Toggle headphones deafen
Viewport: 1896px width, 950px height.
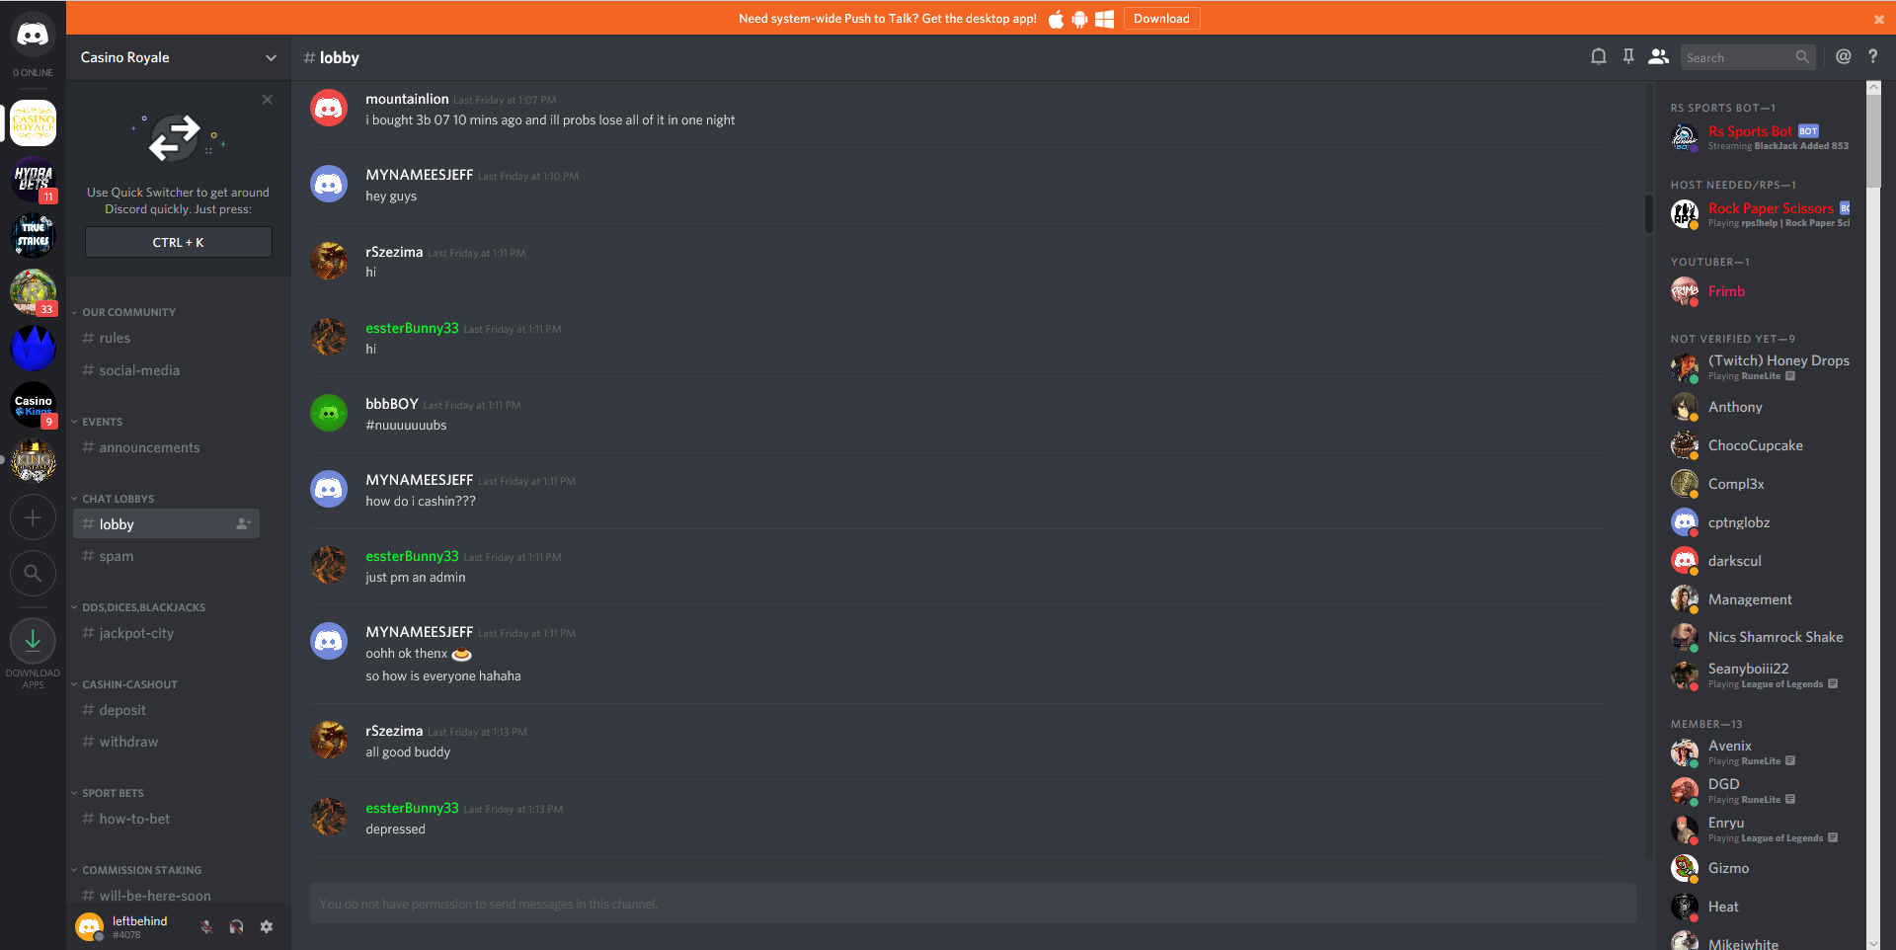236,926
